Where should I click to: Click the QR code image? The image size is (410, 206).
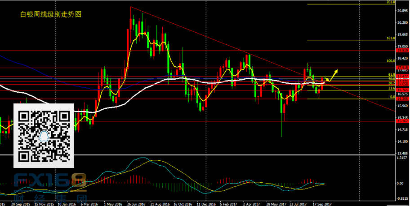click(x=44, y=133)
